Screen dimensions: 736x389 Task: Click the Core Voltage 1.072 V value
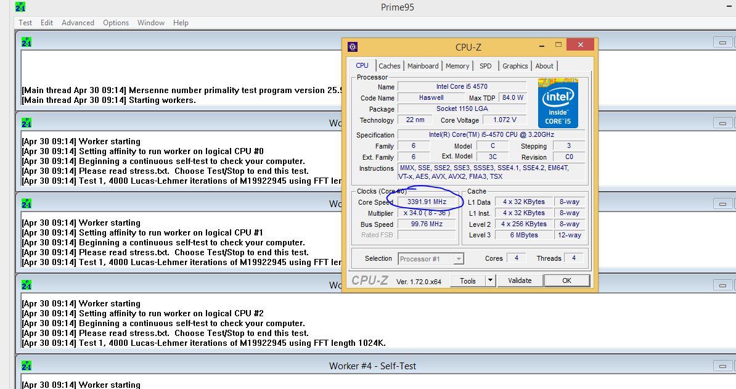[505, 120]
